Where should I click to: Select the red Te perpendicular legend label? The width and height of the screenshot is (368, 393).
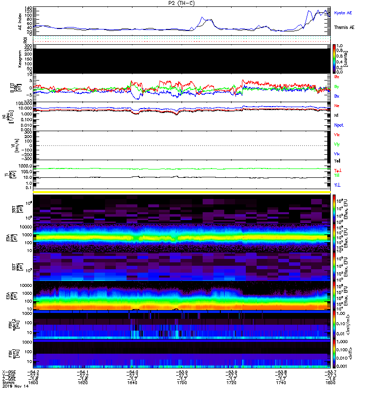click(x=338, y=170)
